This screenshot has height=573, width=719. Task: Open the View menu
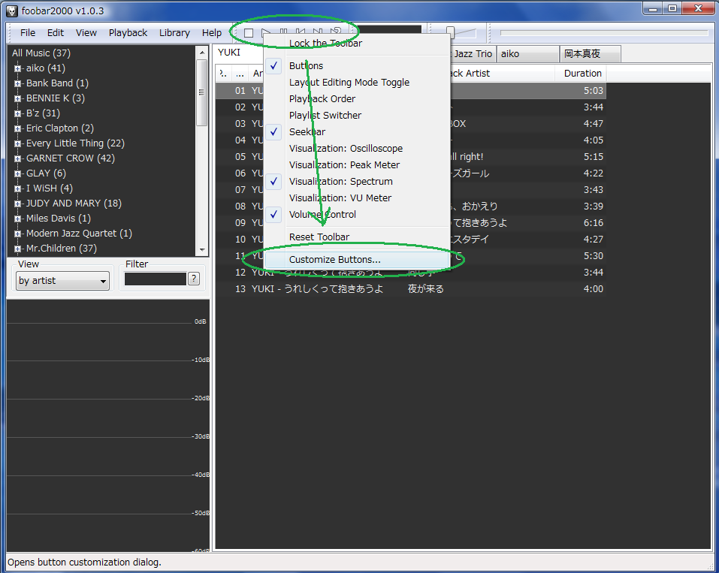click(86, 32)
